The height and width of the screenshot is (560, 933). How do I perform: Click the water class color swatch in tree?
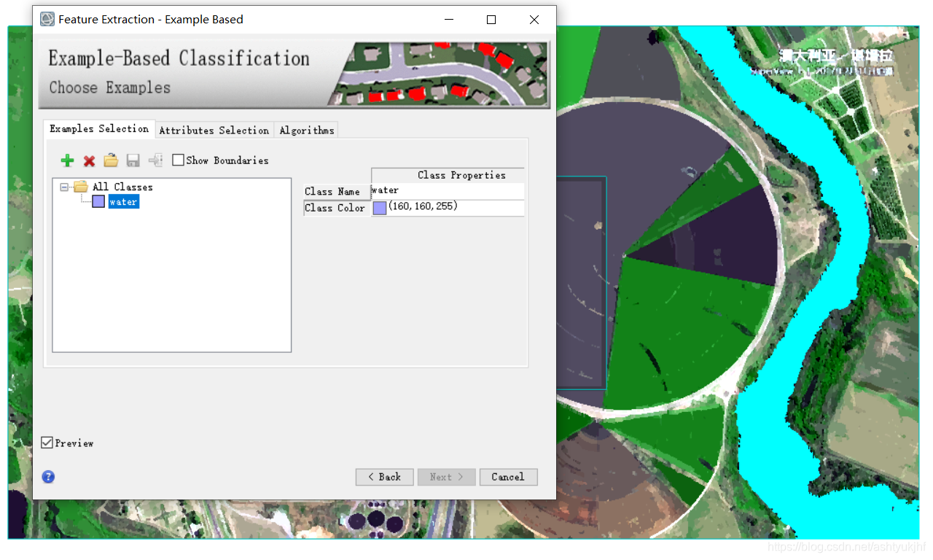click(x=98, y=202)
